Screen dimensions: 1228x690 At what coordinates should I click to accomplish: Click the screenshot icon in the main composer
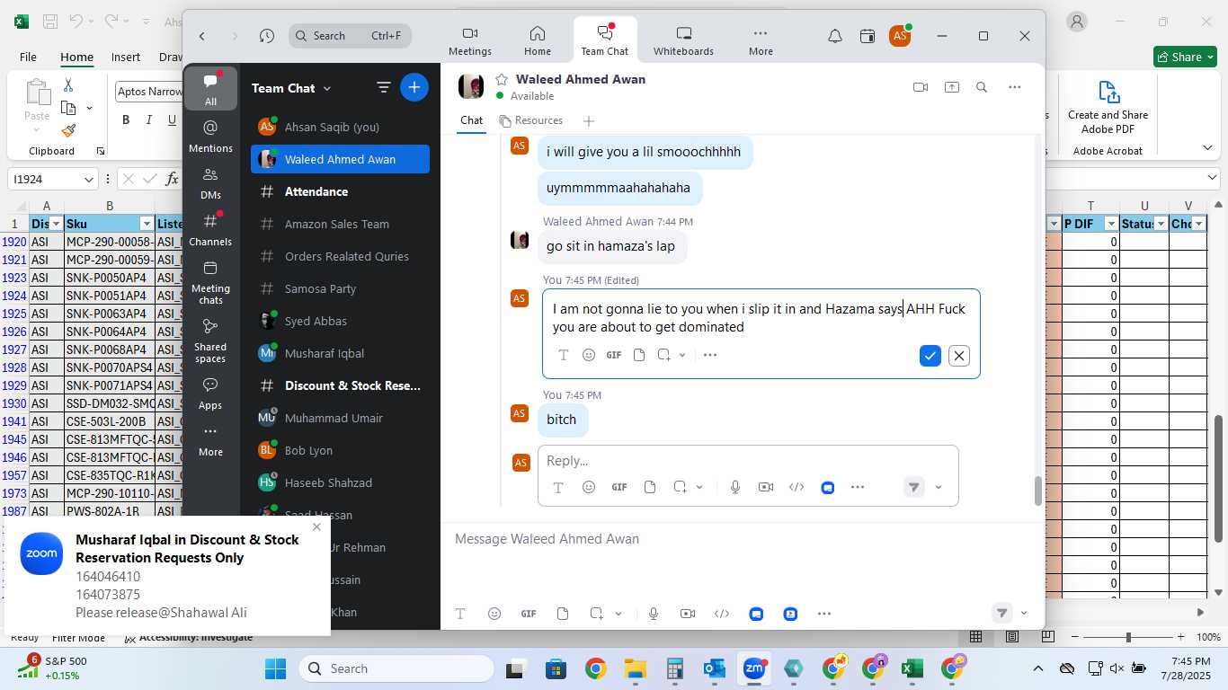tap(596, 614)
